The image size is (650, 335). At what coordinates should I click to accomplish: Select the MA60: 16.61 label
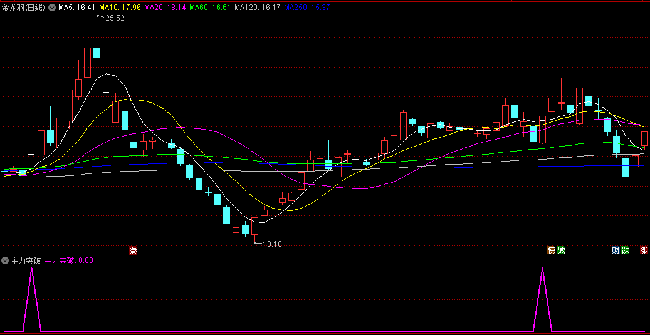[210, 8]
